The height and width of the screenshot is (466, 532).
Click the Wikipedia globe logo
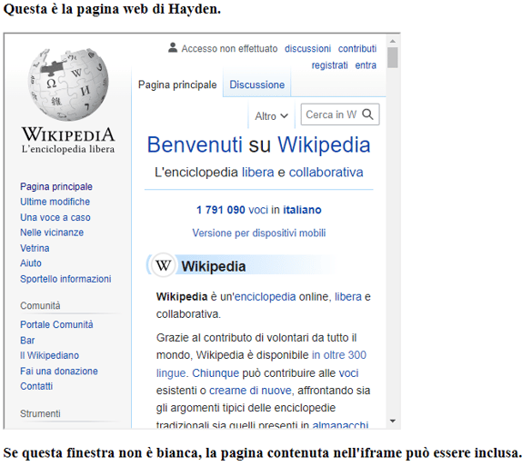point(68,84)
